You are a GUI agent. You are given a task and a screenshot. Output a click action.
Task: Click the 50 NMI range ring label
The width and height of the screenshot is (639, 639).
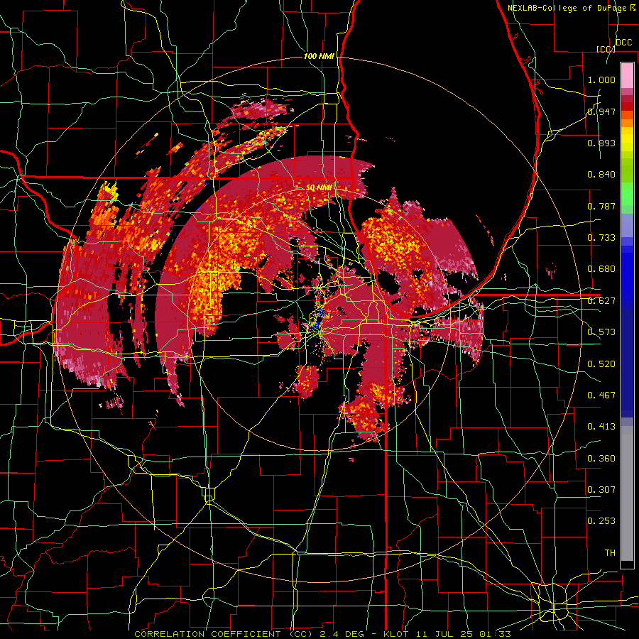319,188
